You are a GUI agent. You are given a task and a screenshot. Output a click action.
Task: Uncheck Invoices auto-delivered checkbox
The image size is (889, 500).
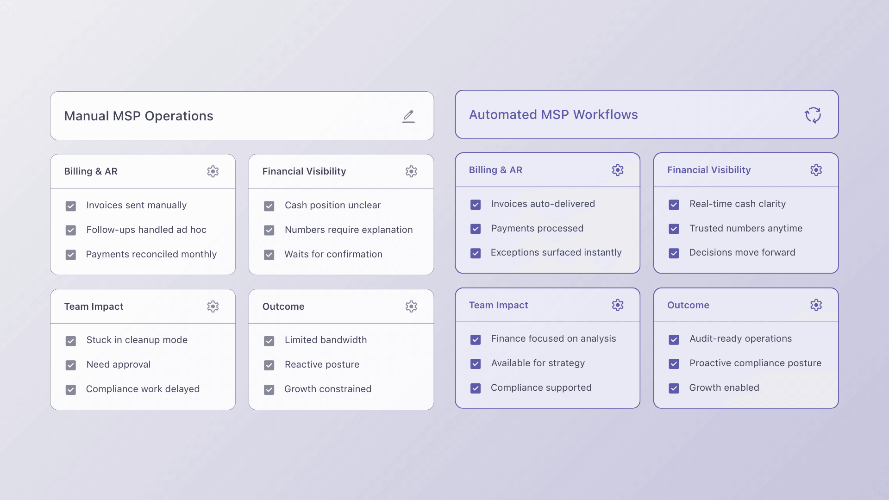point(476,205)
